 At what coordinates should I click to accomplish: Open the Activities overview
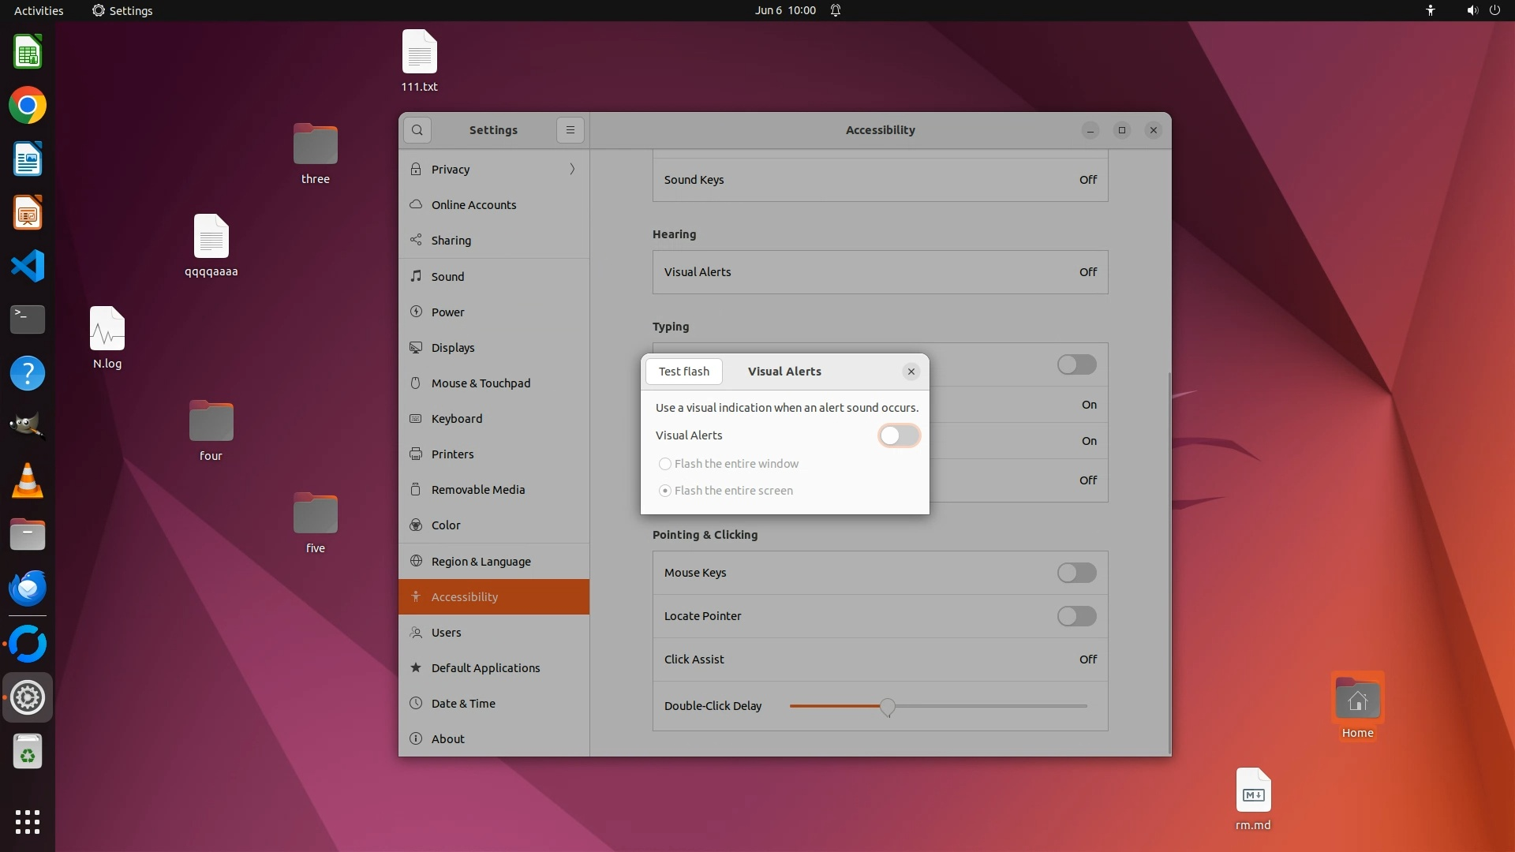coord(39,10)
